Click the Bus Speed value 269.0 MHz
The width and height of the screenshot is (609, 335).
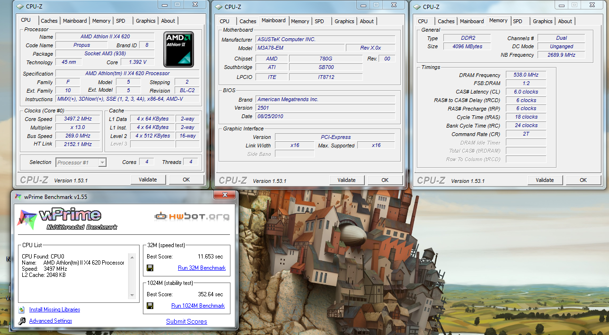[x=78, y=136]
